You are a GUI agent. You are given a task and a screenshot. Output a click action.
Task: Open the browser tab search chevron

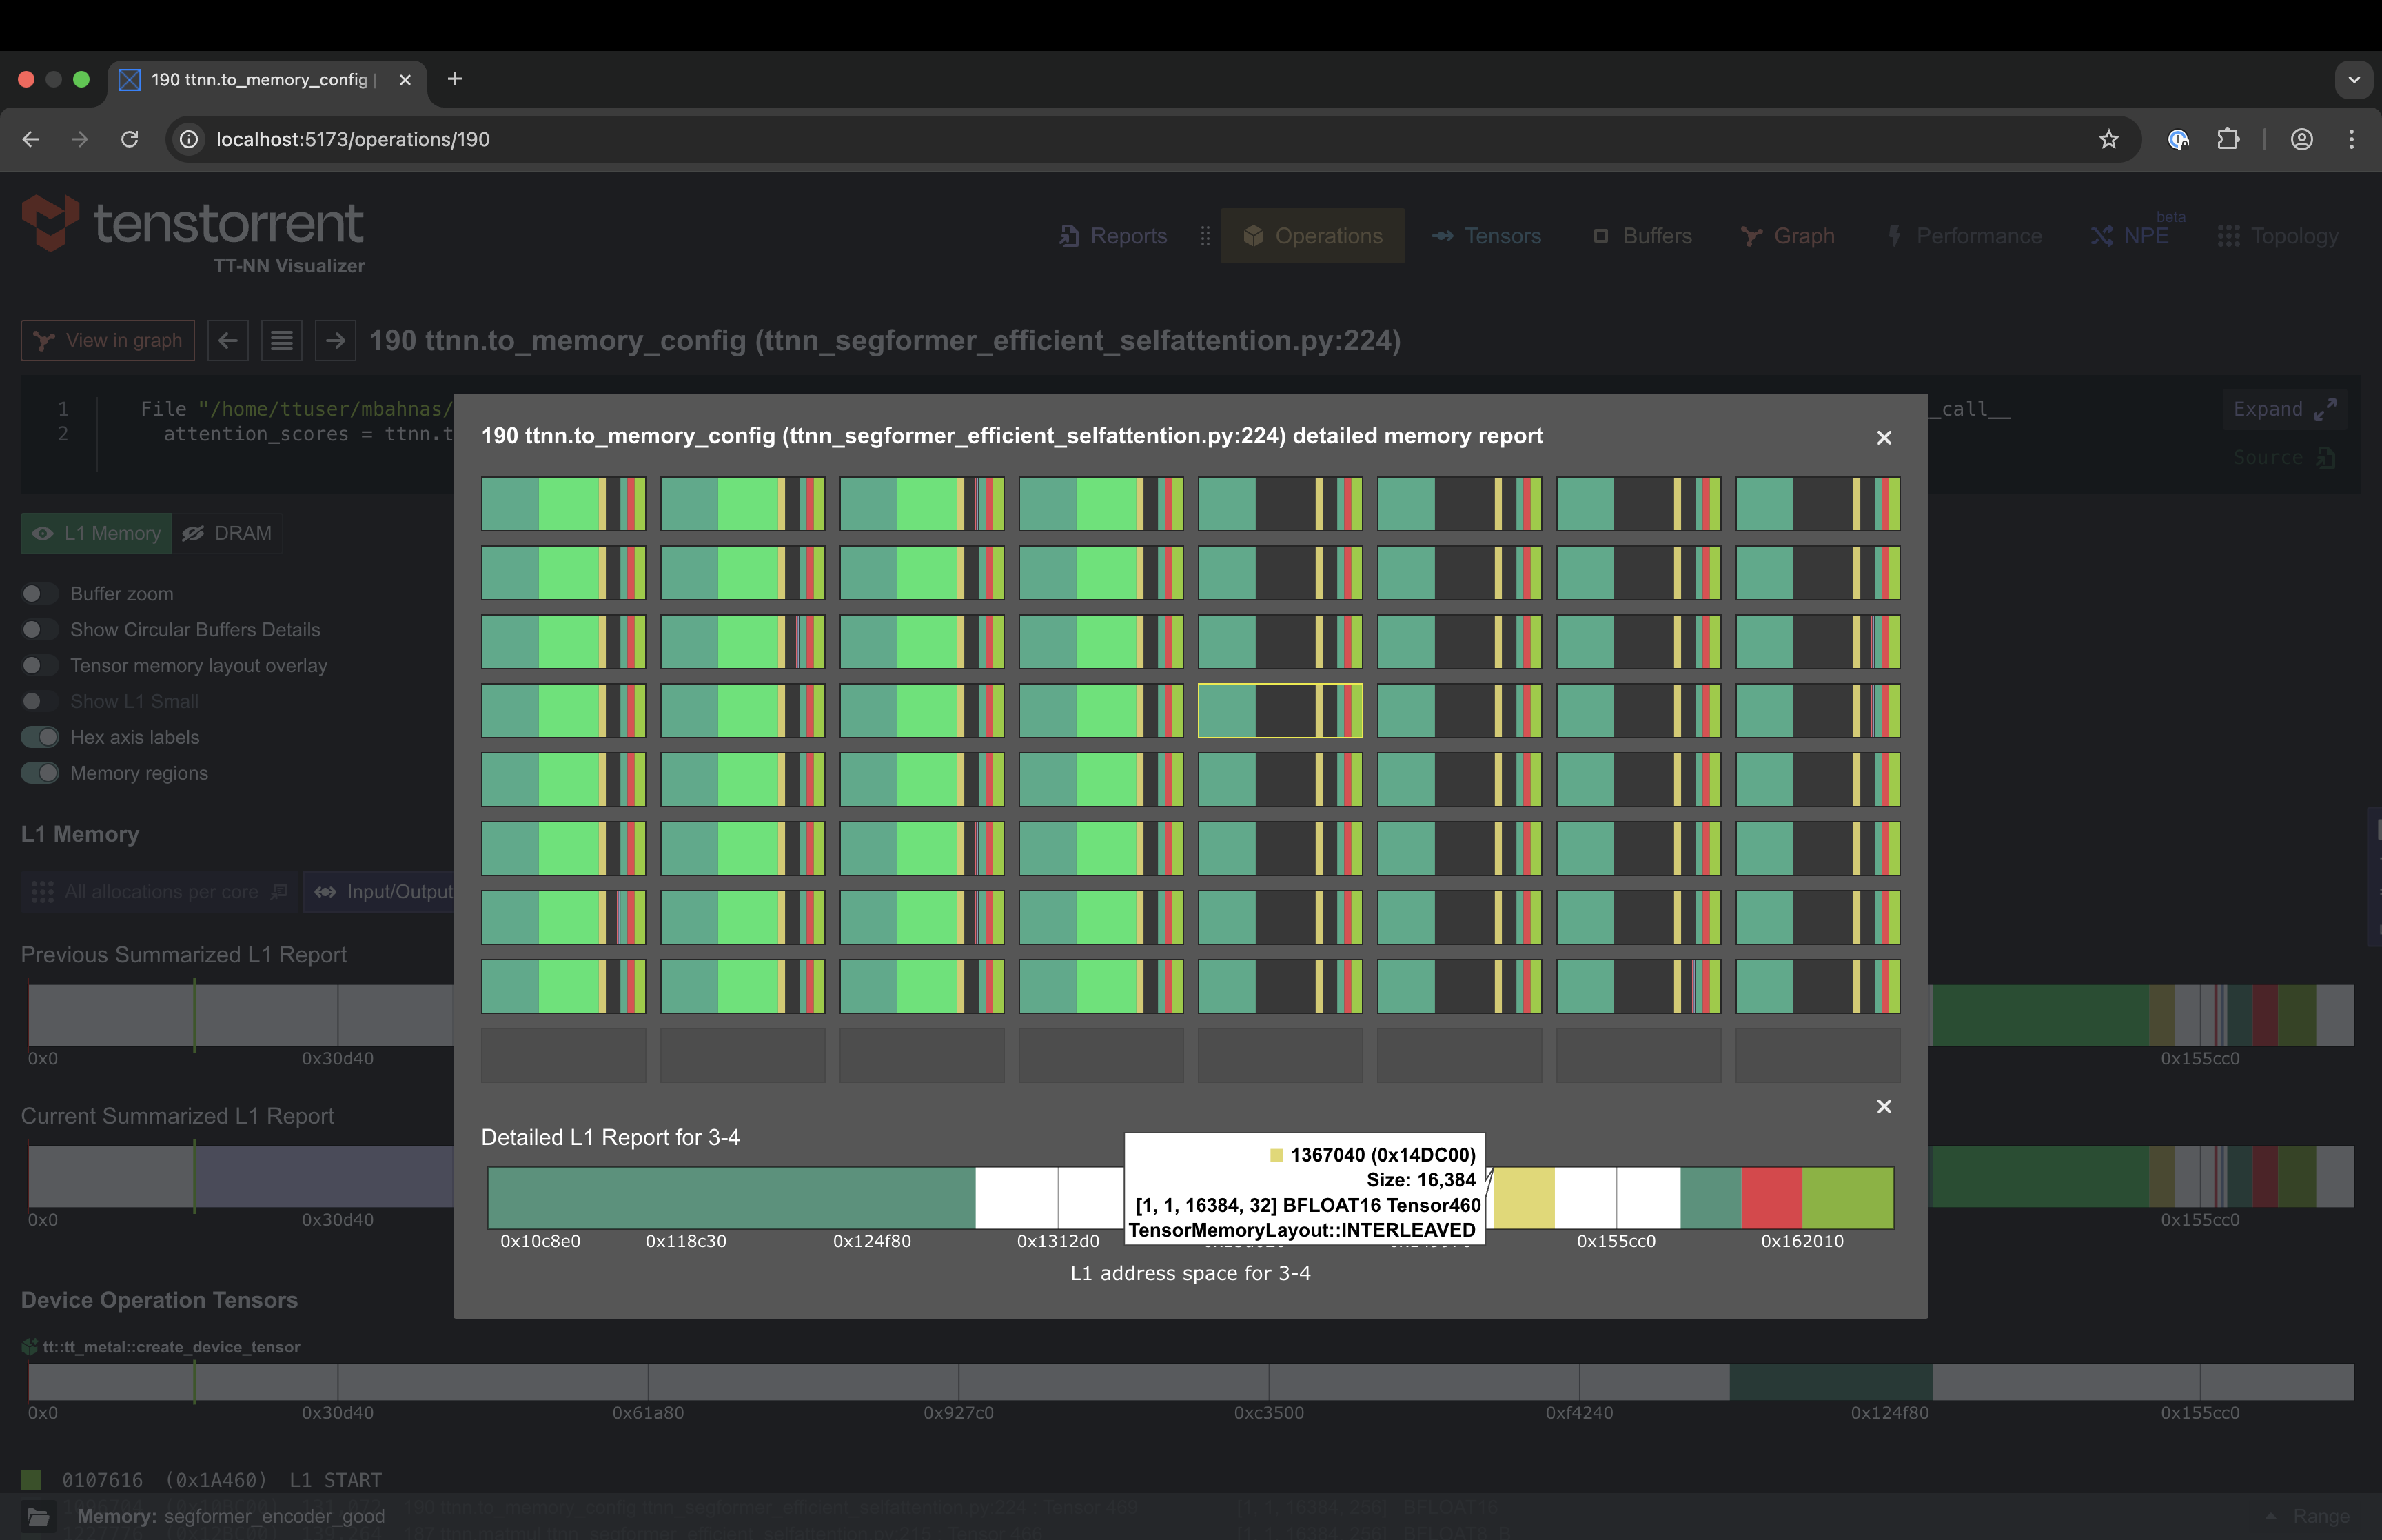click(x=2354, y=79)
